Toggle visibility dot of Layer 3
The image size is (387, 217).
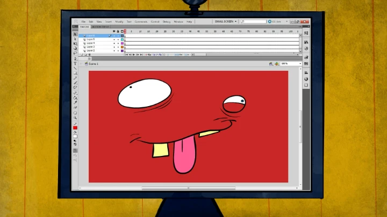[114, 47]
